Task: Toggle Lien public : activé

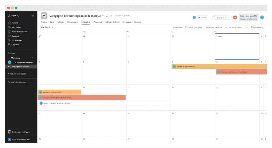Action: coord(234,27)
